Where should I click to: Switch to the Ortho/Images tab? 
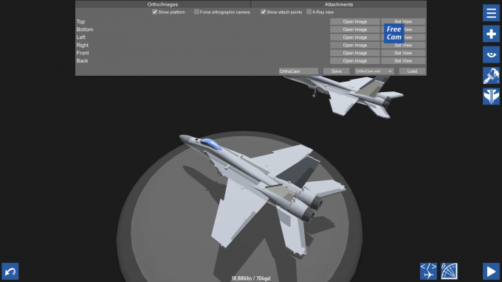pos(162,4)
